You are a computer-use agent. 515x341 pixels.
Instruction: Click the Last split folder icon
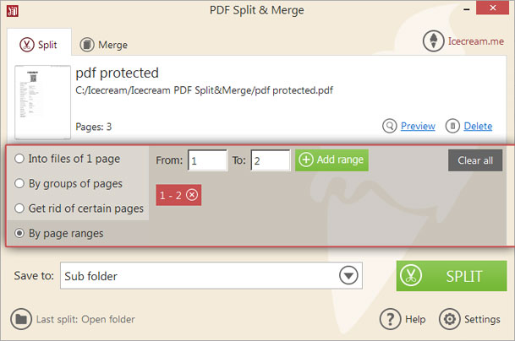point(21,319)
